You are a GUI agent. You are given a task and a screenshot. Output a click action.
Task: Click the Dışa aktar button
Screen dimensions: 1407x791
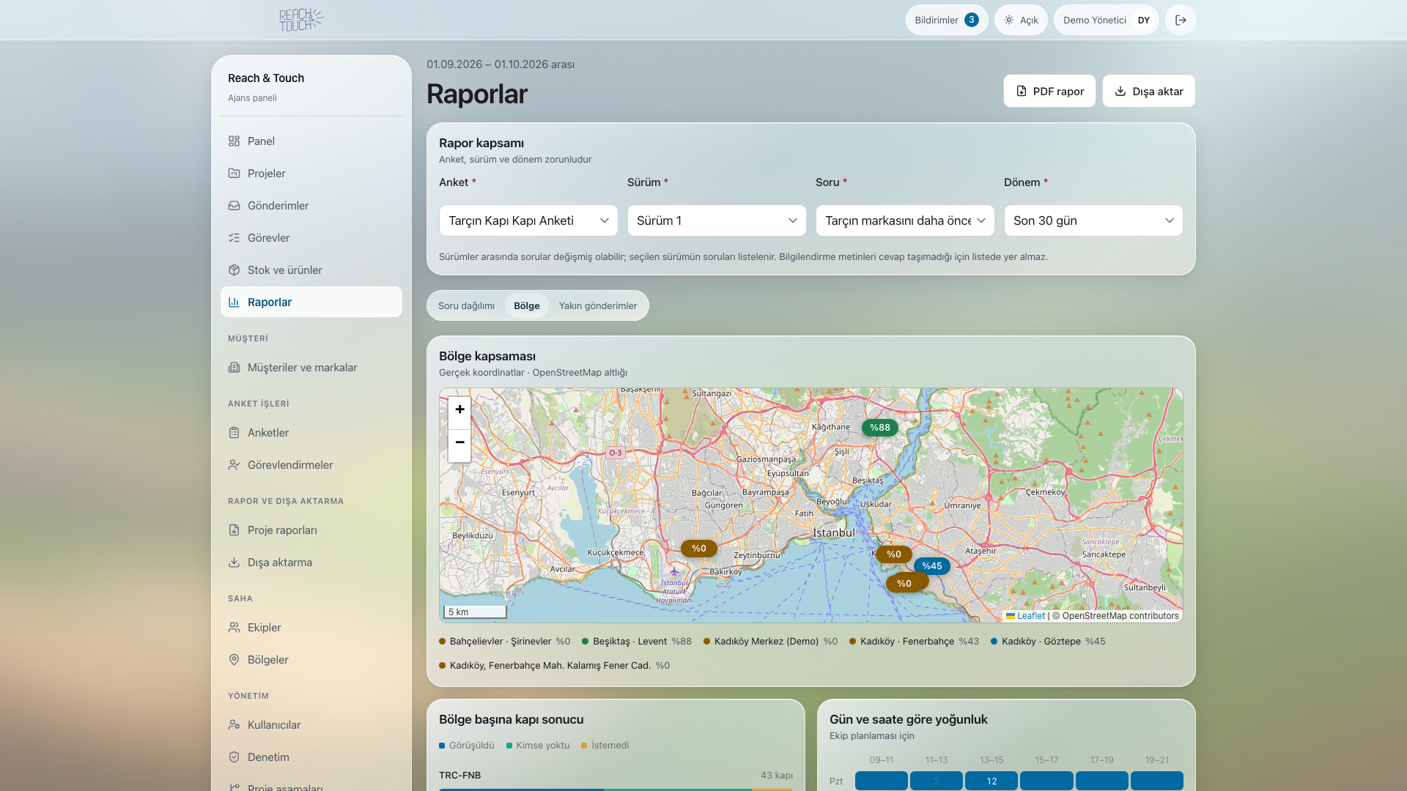click(1148, 91)
